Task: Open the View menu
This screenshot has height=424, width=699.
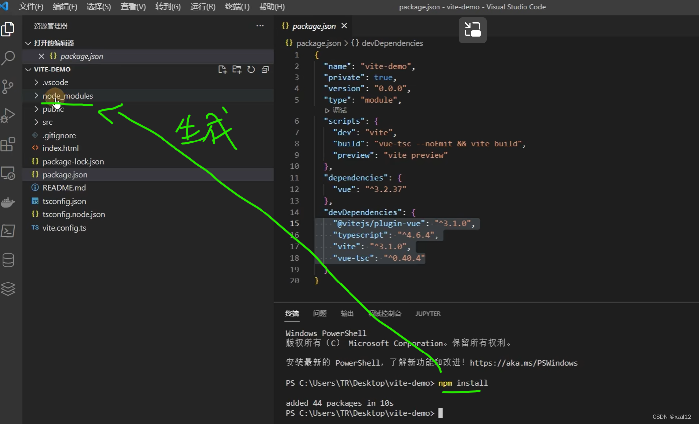Action: (x=133, y=7)
